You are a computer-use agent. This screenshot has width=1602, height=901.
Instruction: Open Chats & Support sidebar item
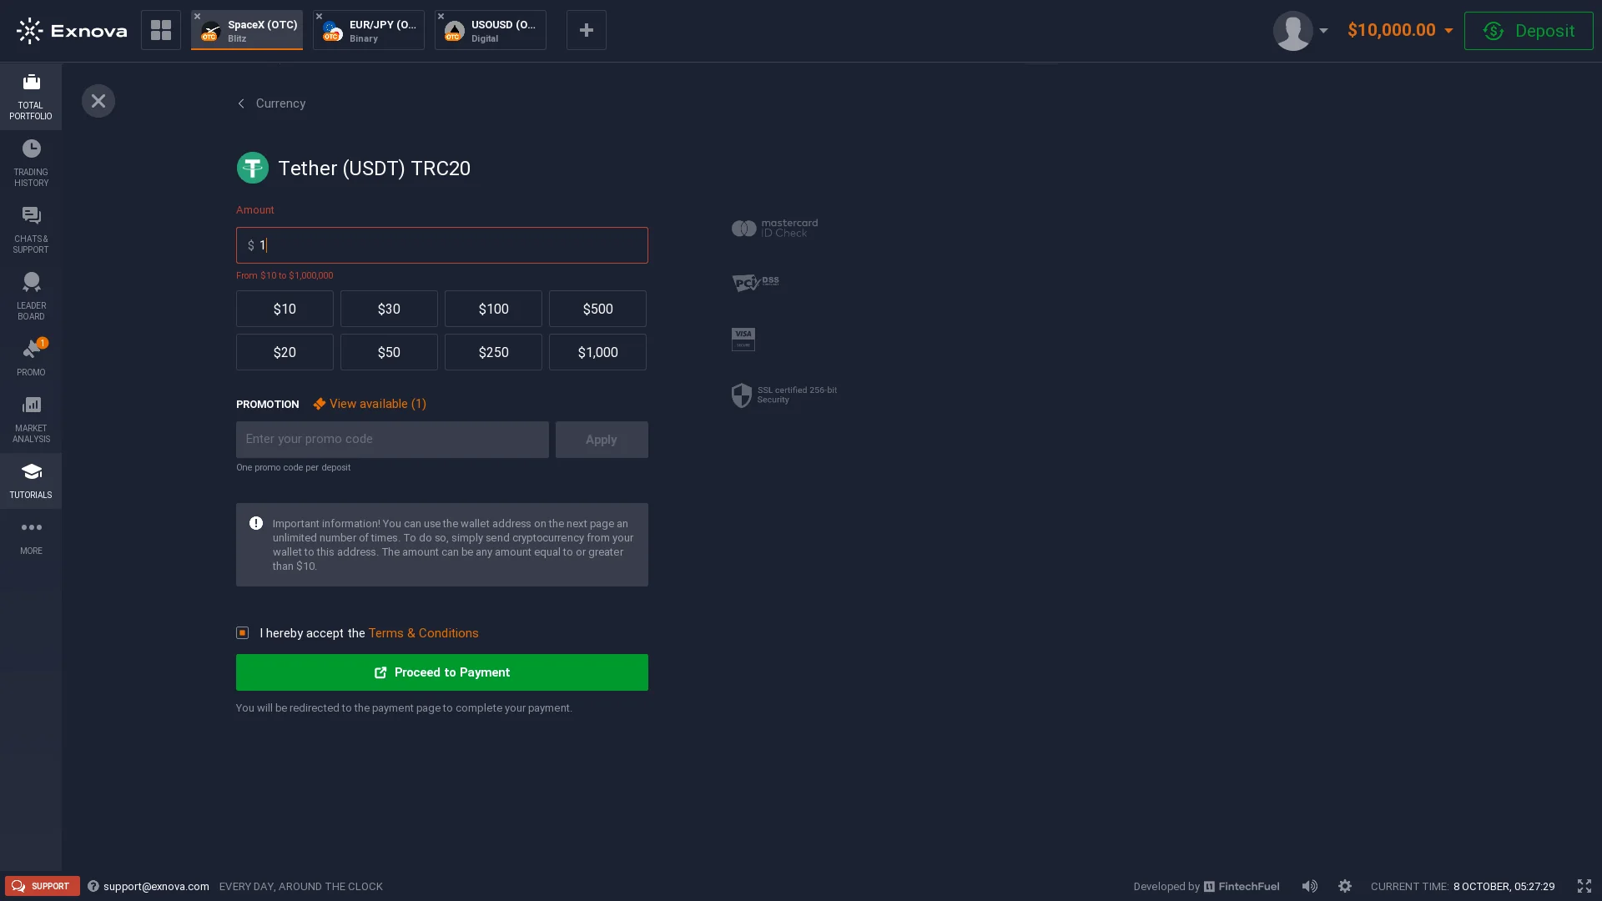click(x=31, y=230)
